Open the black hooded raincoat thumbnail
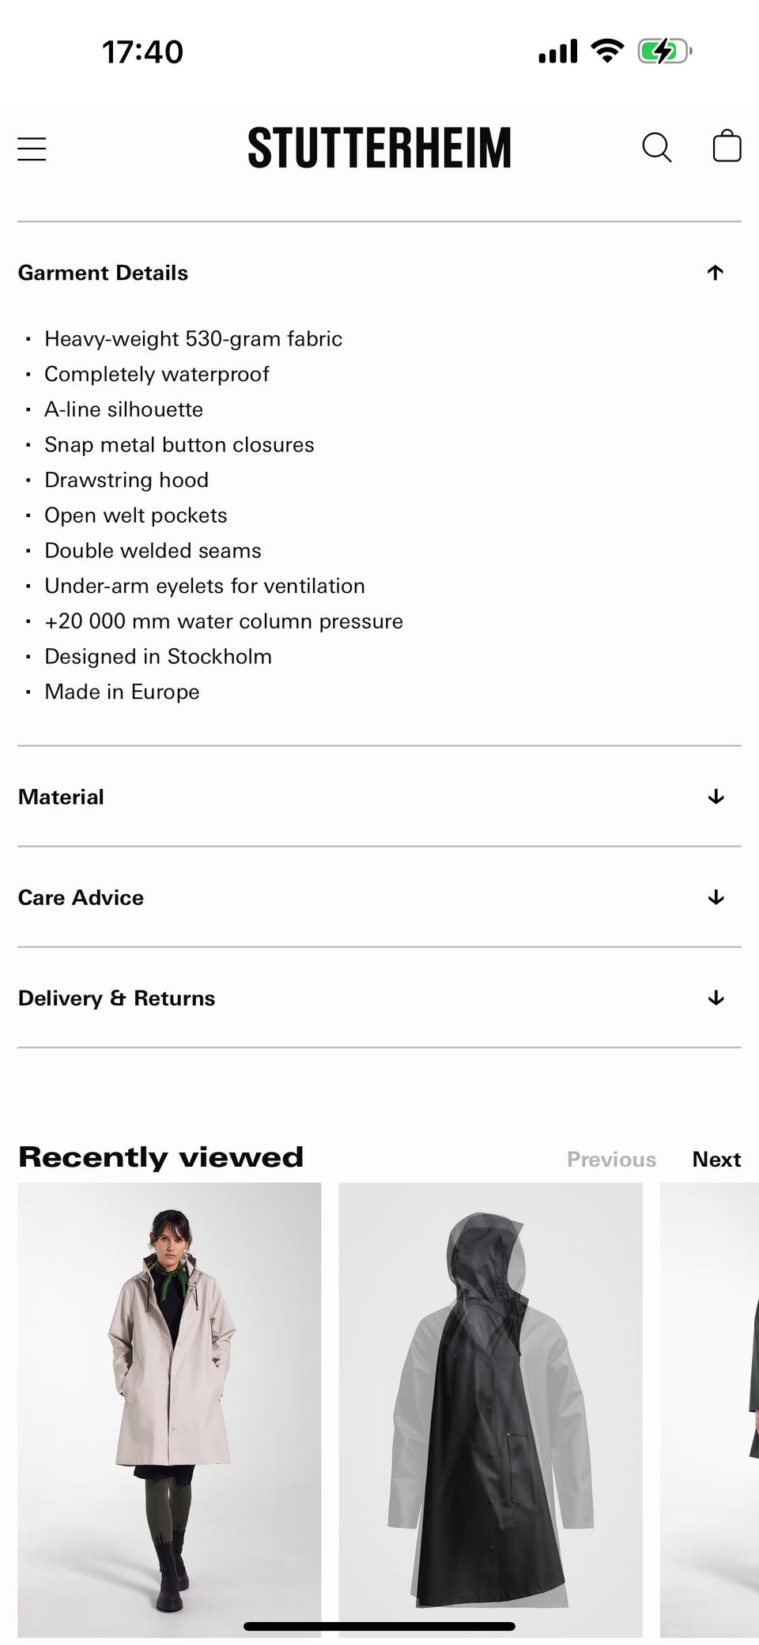The image size is (759, 1645). coord(490,1407)
